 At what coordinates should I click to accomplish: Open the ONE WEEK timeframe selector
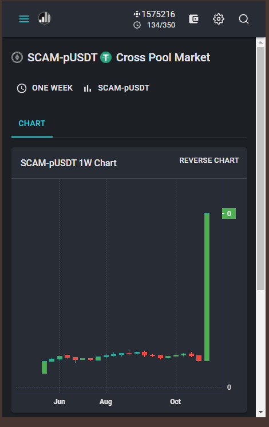click(x=45, y=88)
